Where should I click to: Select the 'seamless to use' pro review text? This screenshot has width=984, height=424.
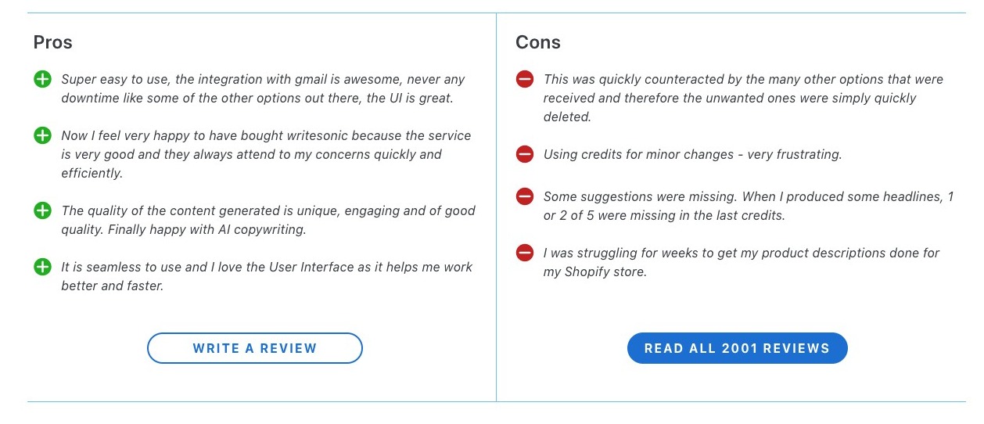(x=266, y=276)
